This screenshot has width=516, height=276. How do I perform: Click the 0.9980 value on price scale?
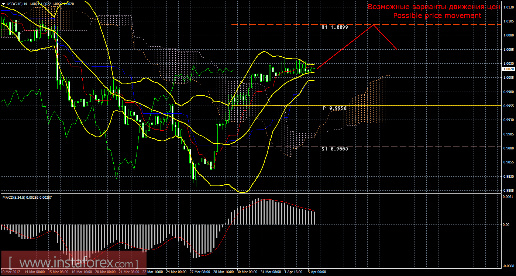point(508,92)
